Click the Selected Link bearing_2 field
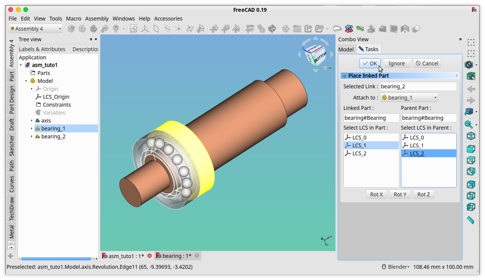 pyautogui.click(x=418, y=86)
